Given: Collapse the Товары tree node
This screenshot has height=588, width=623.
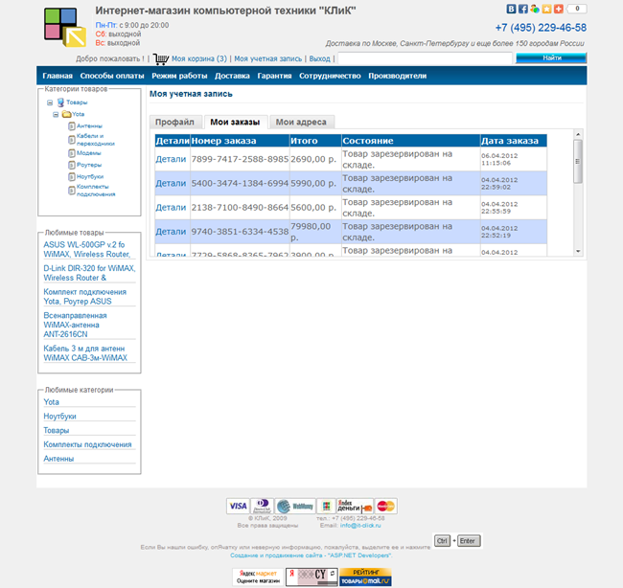Looking at the screenshot, I should [50, 102].
